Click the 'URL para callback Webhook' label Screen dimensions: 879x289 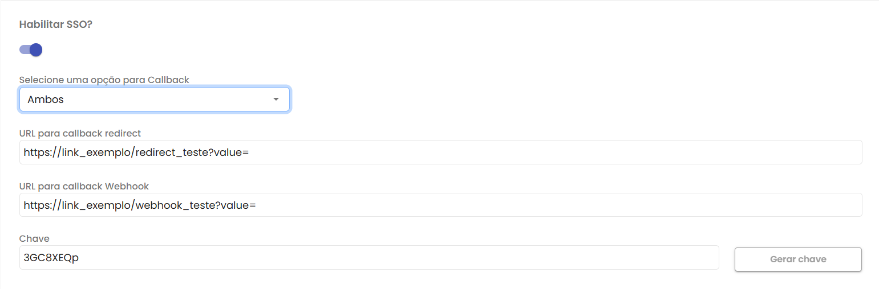[x=84, y=186]
